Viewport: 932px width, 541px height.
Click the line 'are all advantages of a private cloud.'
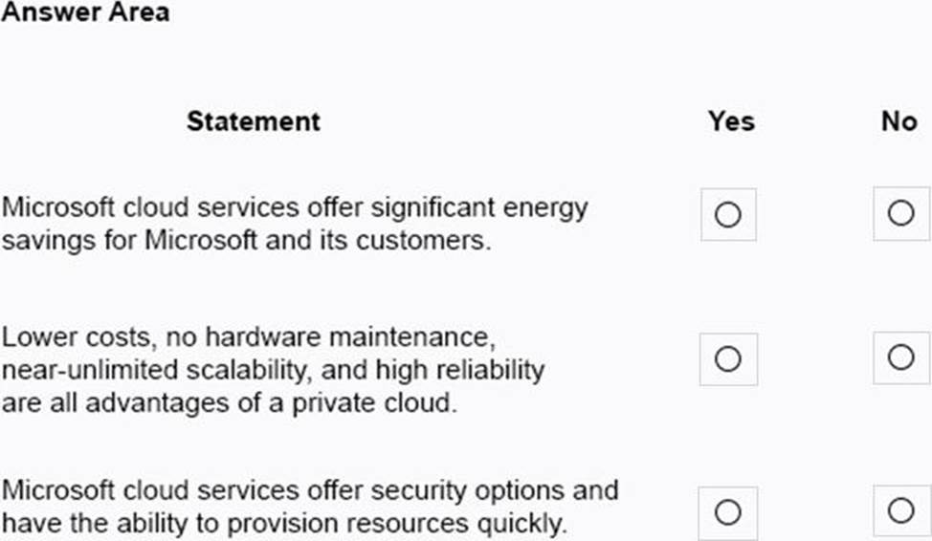point(230,401)
